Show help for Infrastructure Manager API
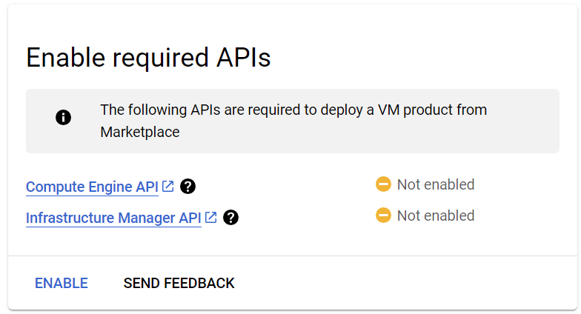This screenshot has width=581, height=314. [x=231, y=218]
